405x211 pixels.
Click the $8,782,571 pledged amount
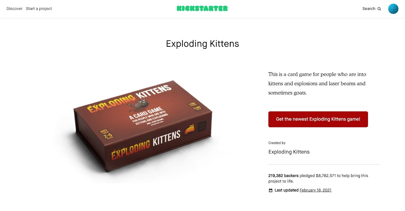point(326,176)
